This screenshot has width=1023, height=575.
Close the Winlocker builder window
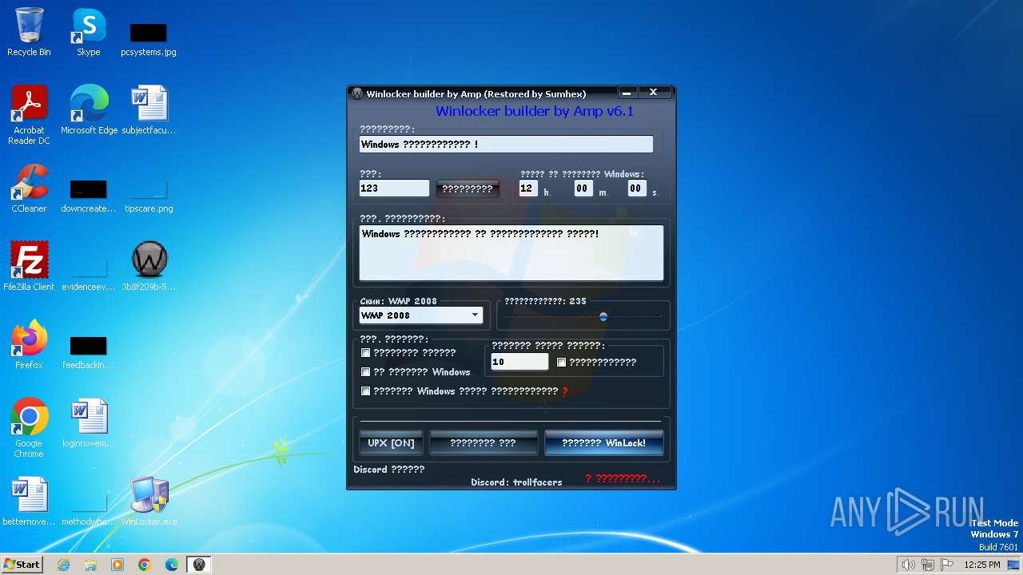pyautogui.click(x=653, y=93)
